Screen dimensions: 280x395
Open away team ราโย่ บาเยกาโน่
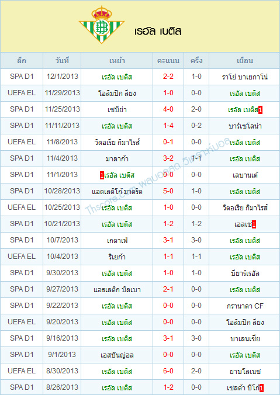coord(245,77)
